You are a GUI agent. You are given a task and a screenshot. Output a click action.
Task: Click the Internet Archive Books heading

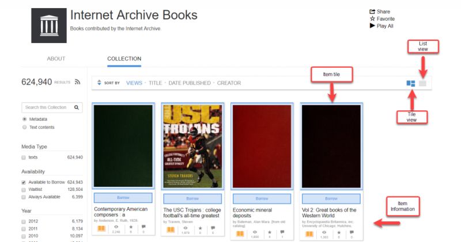(134, 15)
